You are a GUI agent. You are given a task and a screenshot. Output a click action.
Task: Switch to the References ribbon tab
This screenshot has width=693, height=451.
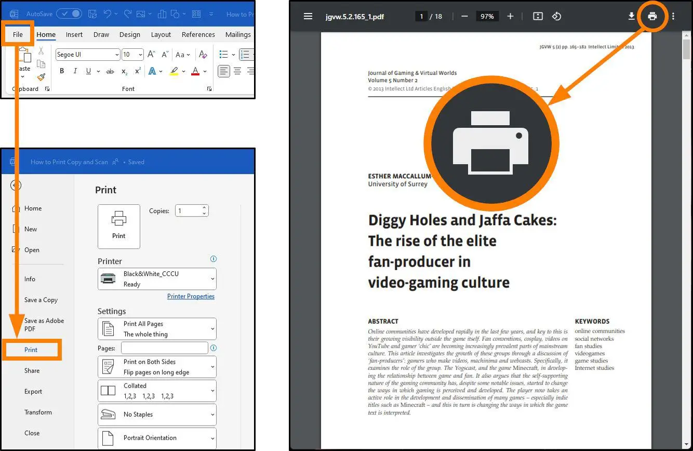pos(198,34)
